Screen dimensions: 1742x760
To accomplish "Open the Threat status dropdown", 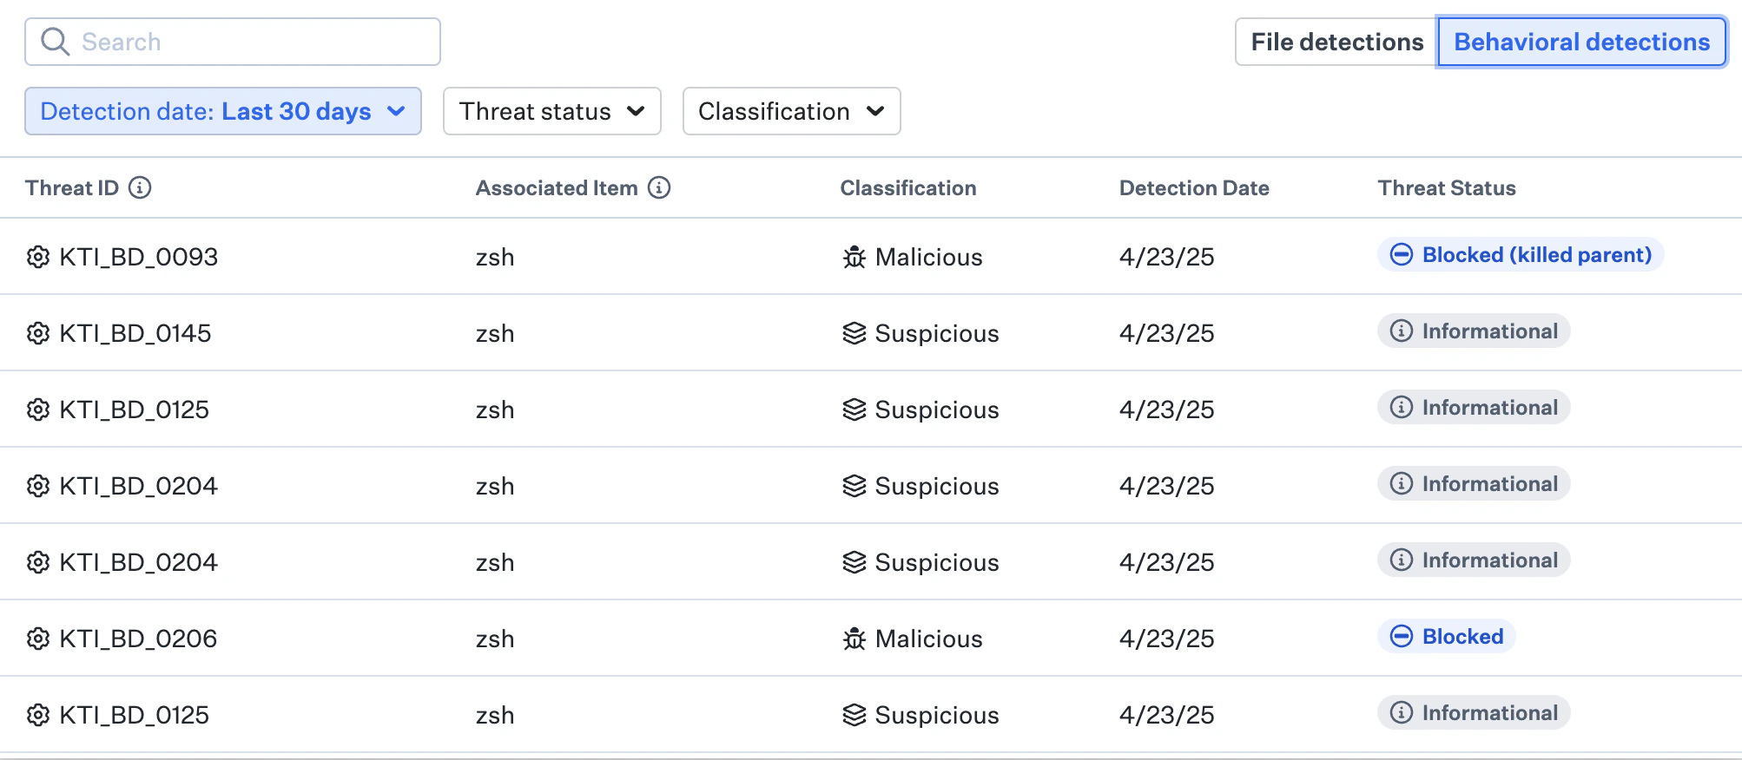I will point(552,111).
